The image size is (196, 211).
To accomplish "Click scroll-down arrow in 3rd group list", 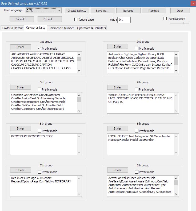I will 79,111.
